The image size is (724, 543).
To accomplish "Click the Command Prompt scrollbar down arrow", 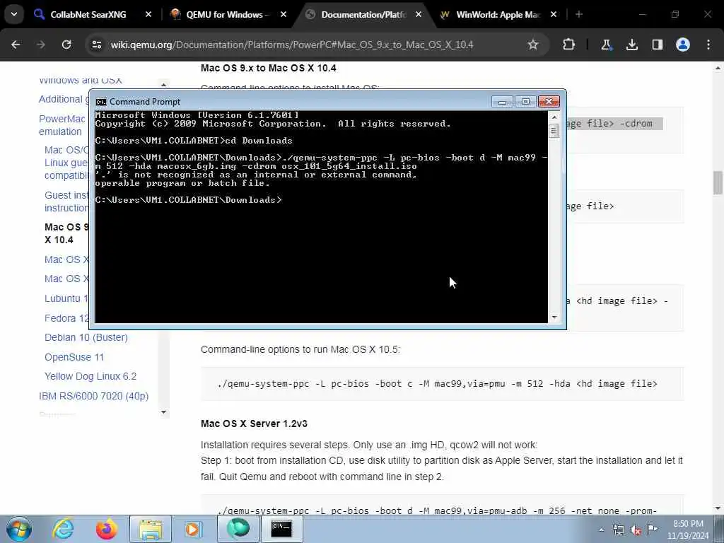I will point(554,317).
